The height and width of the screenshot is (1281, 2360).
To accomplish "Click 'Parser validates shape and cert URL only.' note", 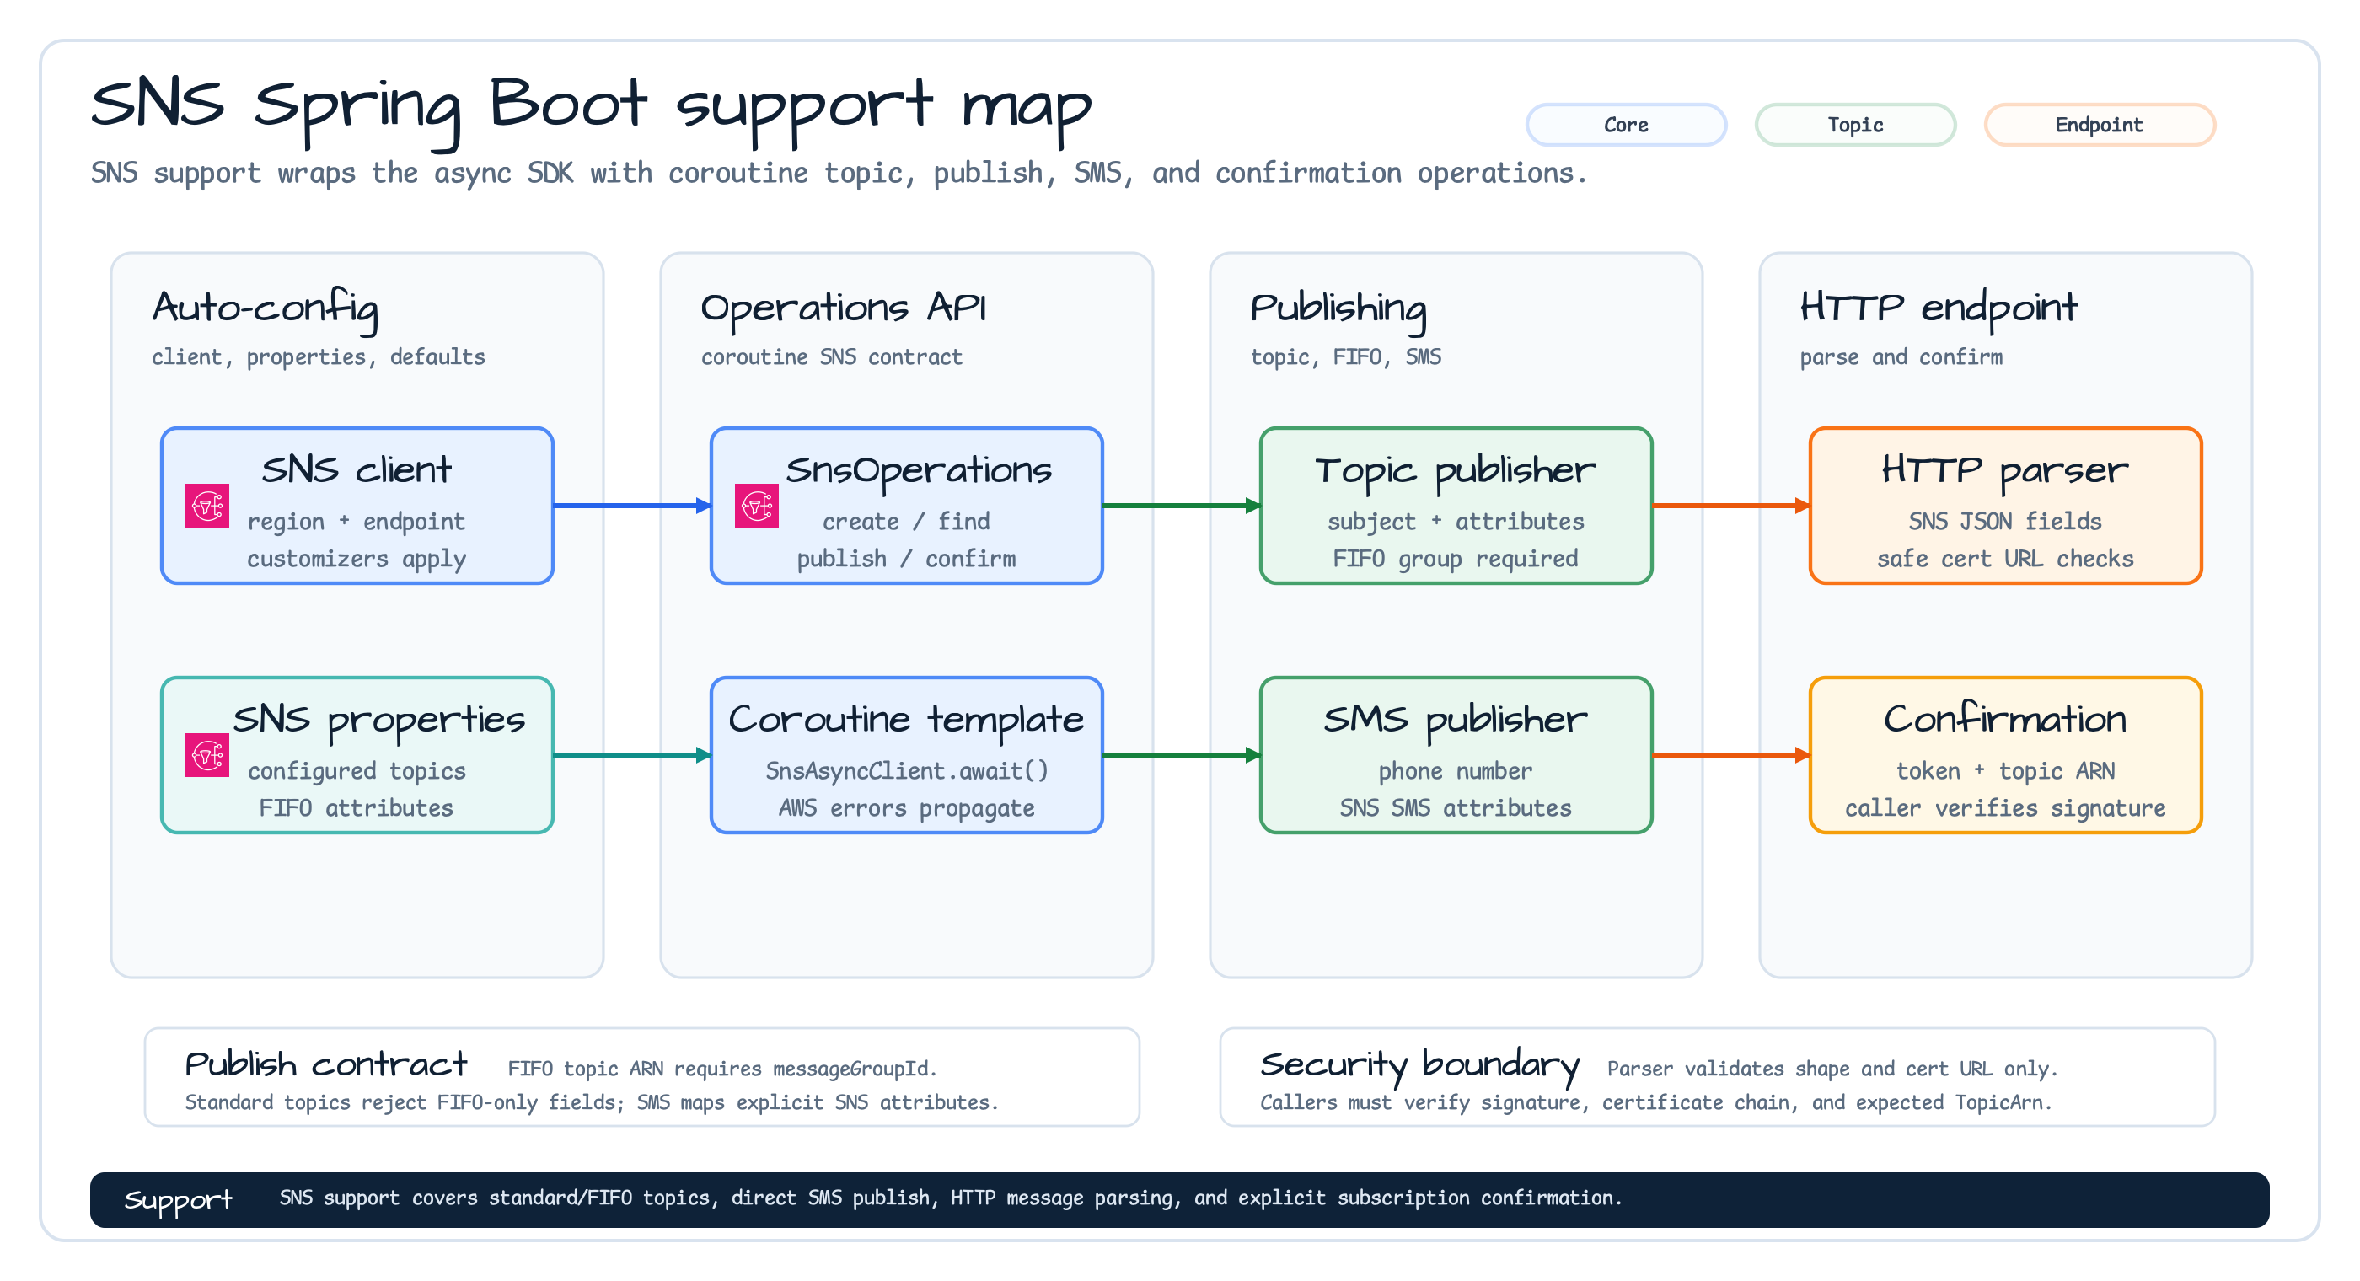I will coord(1832,1070).
